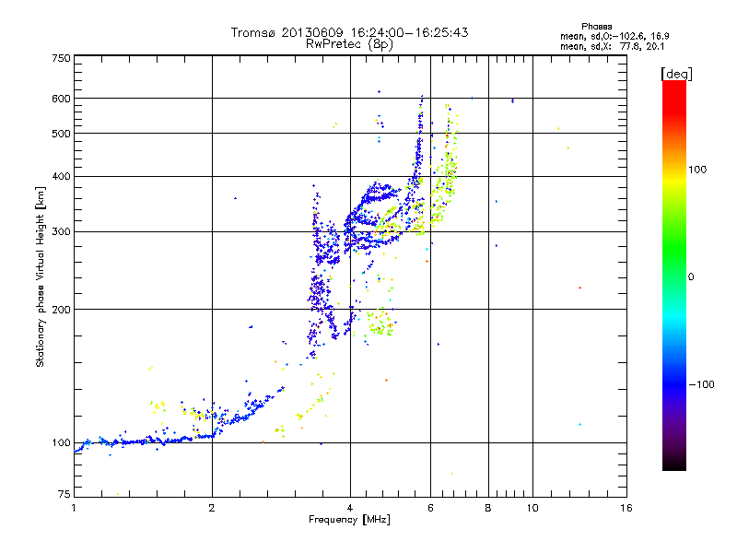Click the x-axis tick label '4'
Screen dimensions: 737x553
point(350,508)
